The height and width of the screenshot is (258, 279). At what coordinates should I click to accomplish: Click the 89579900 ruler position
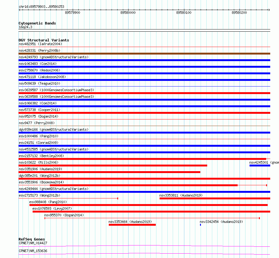tap(73, 13)
